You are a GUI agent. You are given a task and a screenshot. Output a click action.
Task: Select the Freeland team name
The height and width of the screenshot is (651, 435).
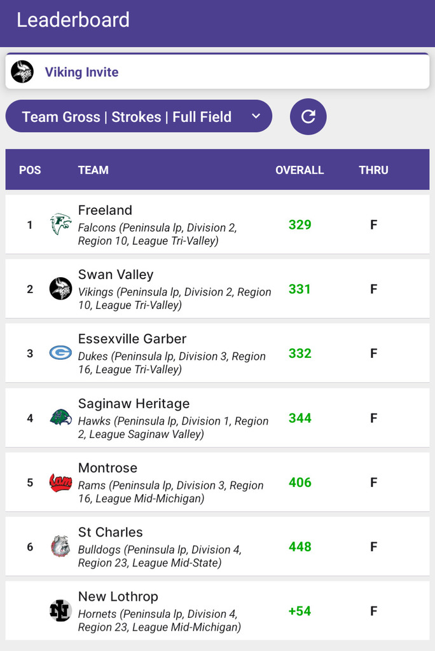(105, 210)
